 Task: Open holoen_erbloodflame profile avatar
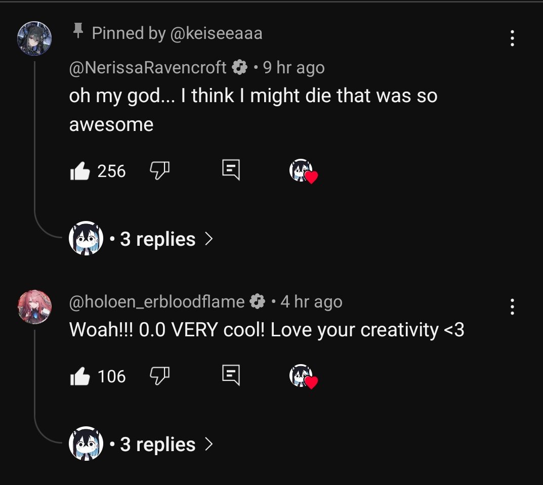[x=34, y=307]
